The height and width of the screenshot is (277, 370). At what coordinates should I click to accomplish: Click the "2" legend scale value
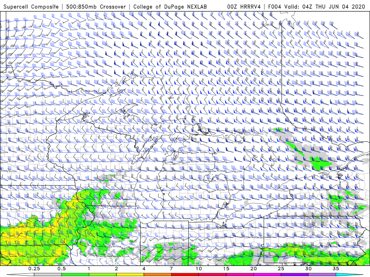tap(117, 269)
